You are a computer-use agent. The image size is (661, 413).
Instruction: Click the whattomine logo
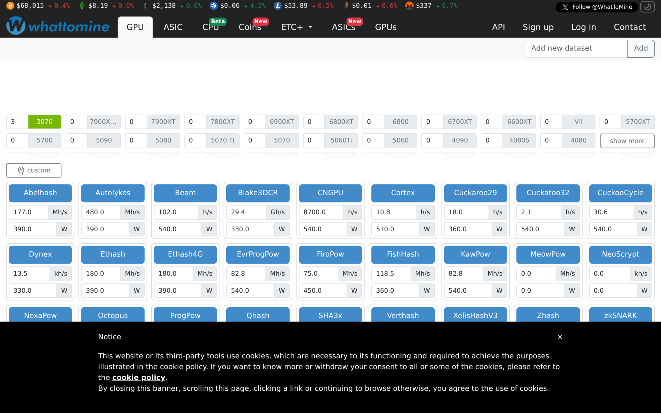click(x=58, y=26)
